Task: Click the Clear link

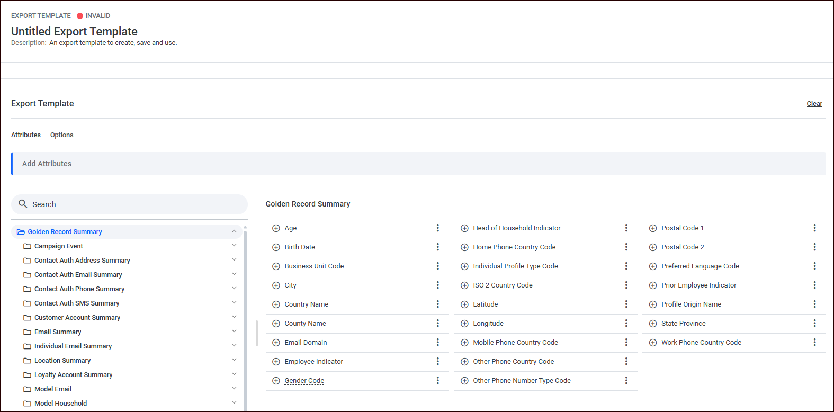Action: coord(814,104)
